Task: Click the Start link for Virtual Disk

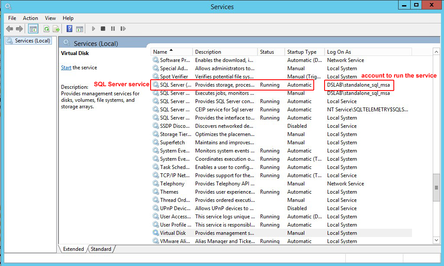Action: click(66, 68)
